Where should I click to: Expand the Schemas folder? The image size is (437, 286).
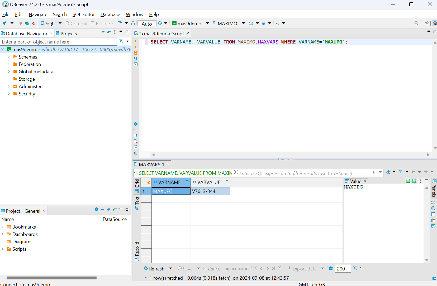9,57
